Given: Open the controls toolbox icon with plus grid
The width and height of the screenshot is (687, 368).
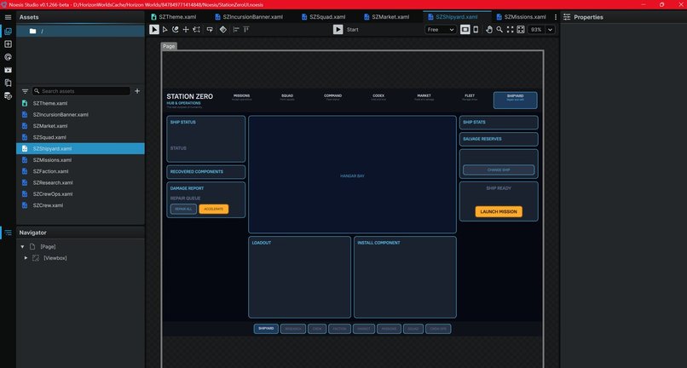Looking at the screenshot, I should [8, 44].
